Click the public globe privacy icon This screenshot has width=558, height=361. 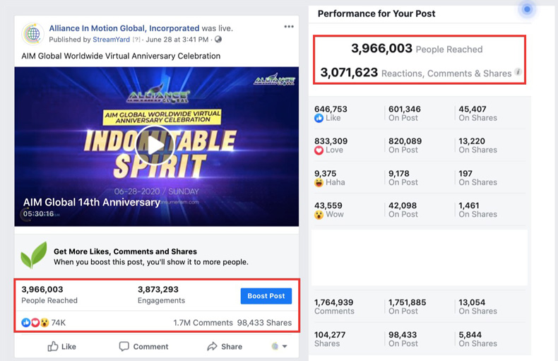(218, 40)
